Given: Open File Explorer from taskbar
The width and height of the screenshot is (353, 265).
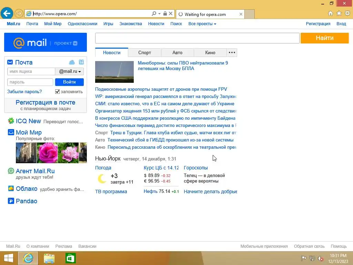Looking at the screenshot, I should click(49, 258).
